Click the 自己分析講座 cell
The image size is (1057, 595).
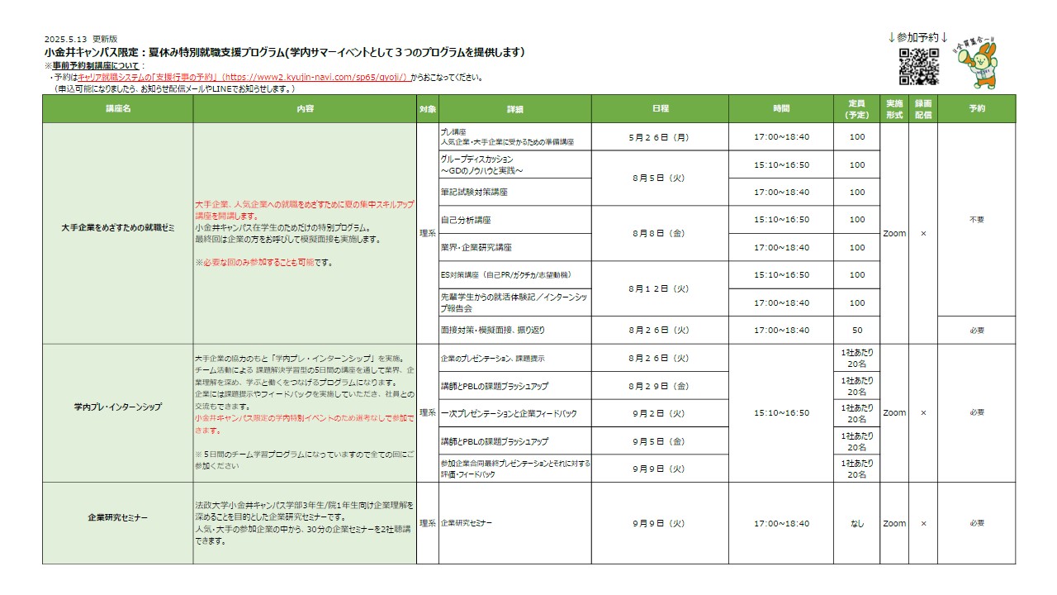click(x=514, y=220)
